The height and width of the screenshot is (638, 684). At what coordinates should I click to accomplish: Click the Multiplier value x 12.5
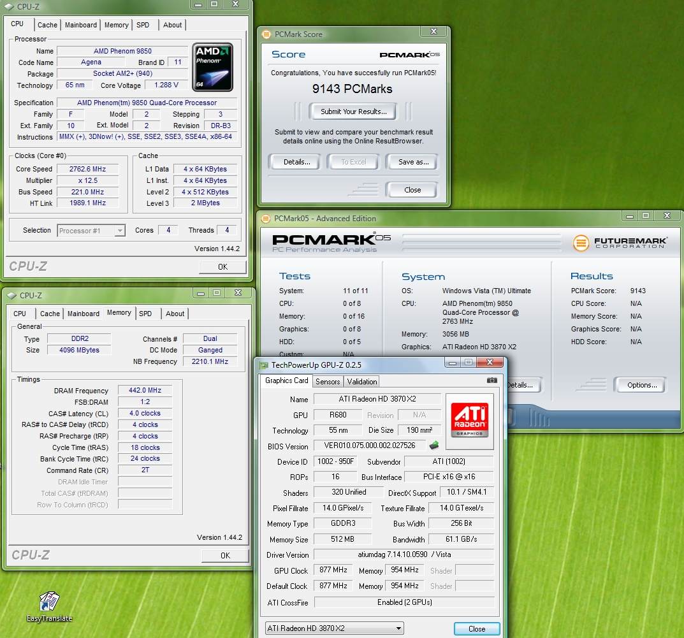pyautogui.click(x=88, y=180)
